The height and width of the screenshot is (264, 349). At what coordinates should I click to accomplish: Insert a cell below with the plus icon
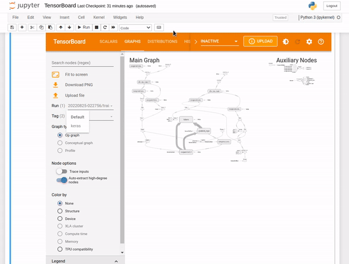click(x=22, y=27)
